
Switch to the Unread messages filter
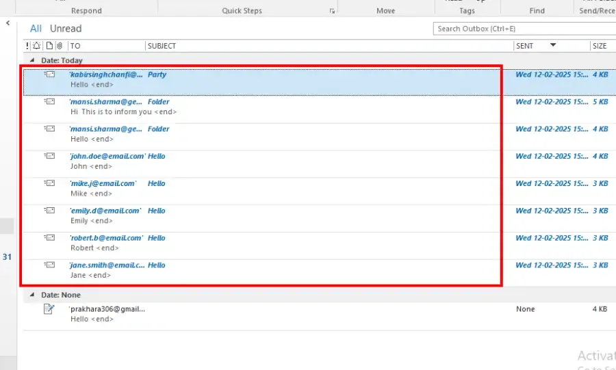pos(66,29)
